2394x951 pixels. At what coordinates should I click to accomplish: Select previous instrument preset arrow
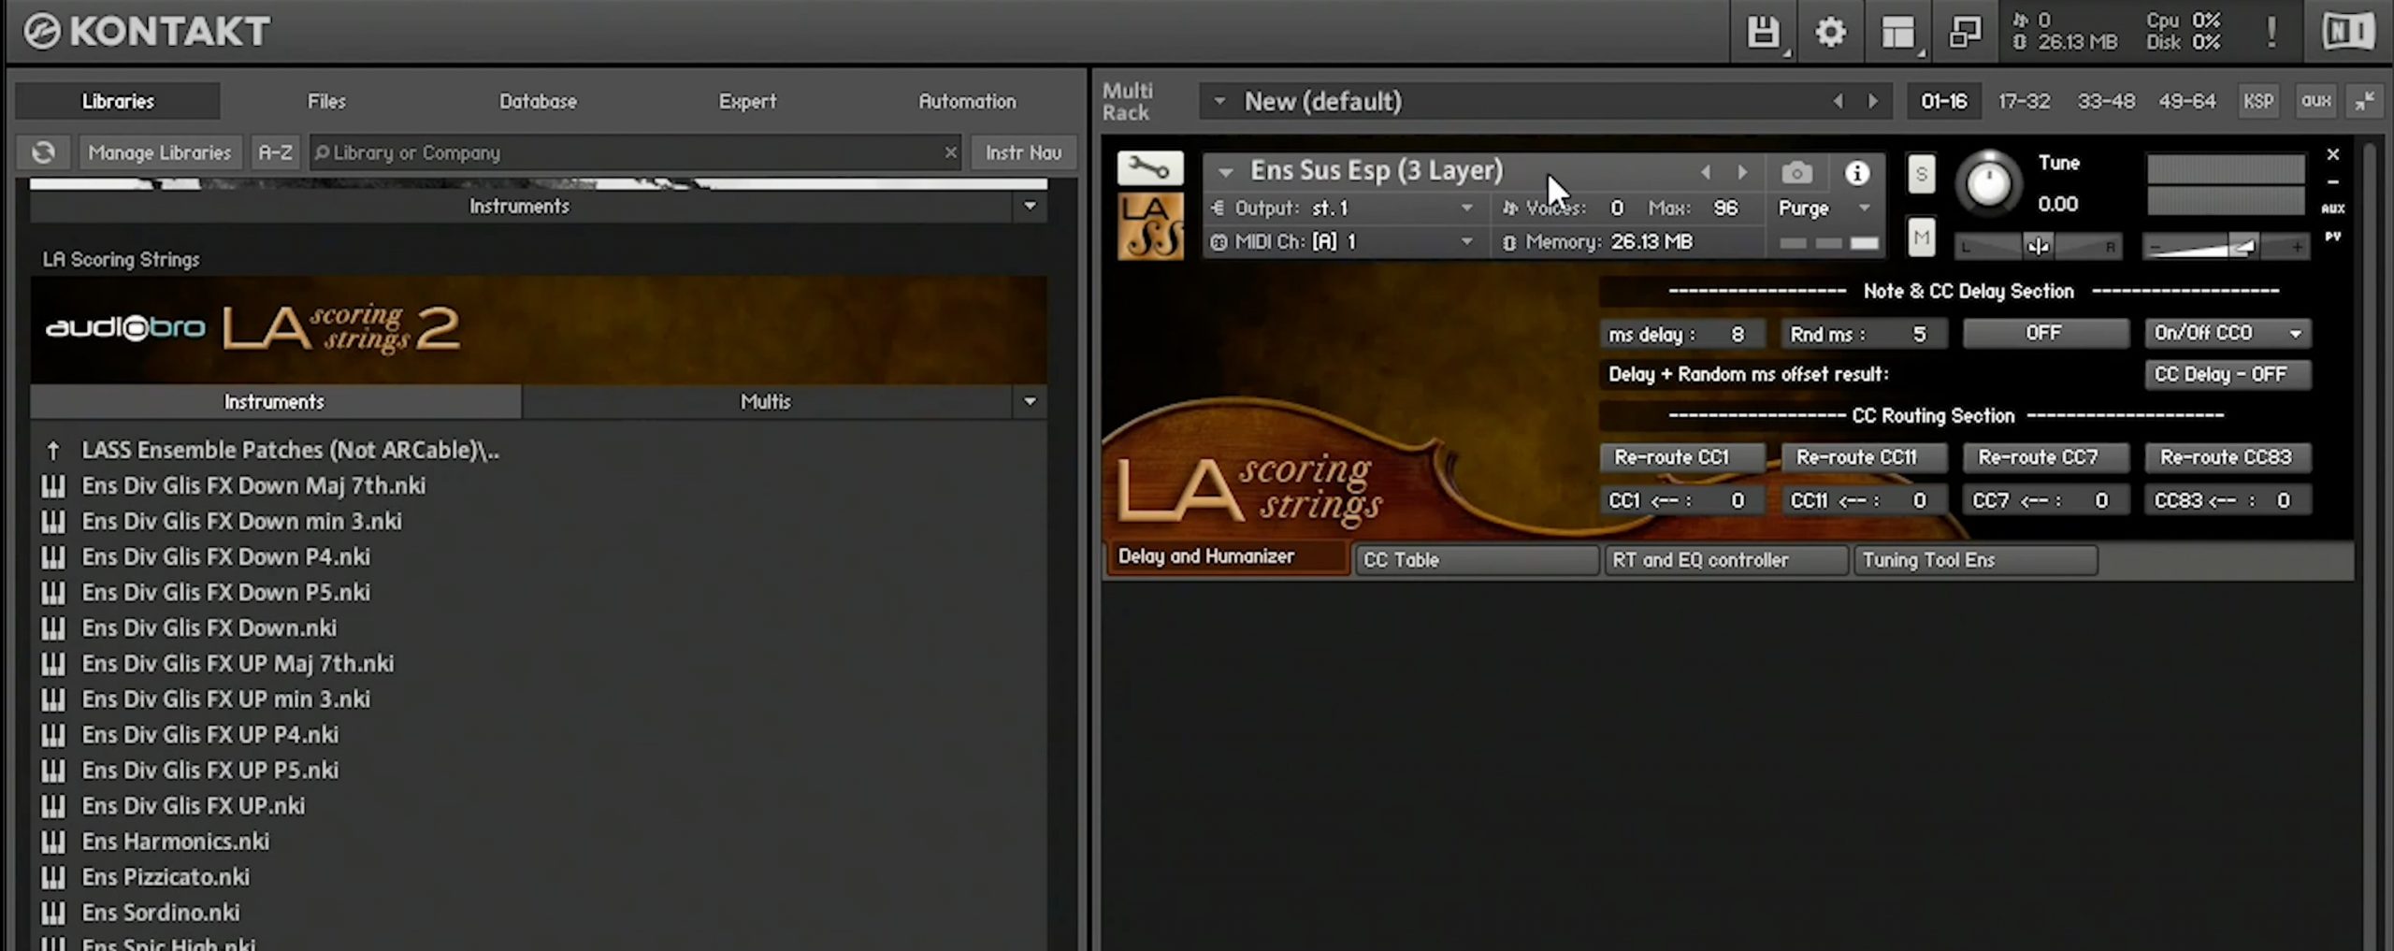[x=1706, y=173]
